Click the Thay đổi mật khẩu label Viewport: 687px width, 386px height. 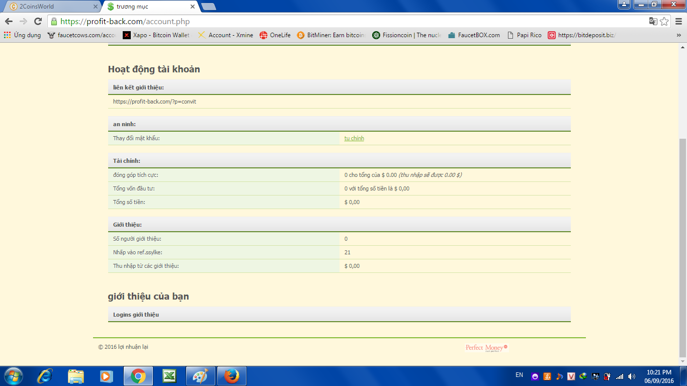point(136,138)
